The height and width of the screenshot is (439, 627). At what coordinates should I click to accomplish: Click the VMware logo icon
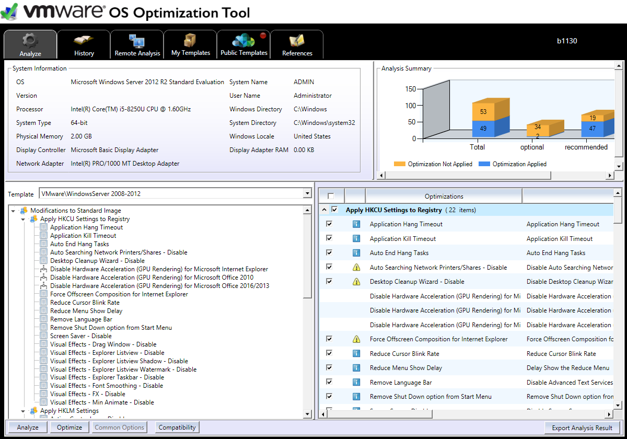(10, 12)
